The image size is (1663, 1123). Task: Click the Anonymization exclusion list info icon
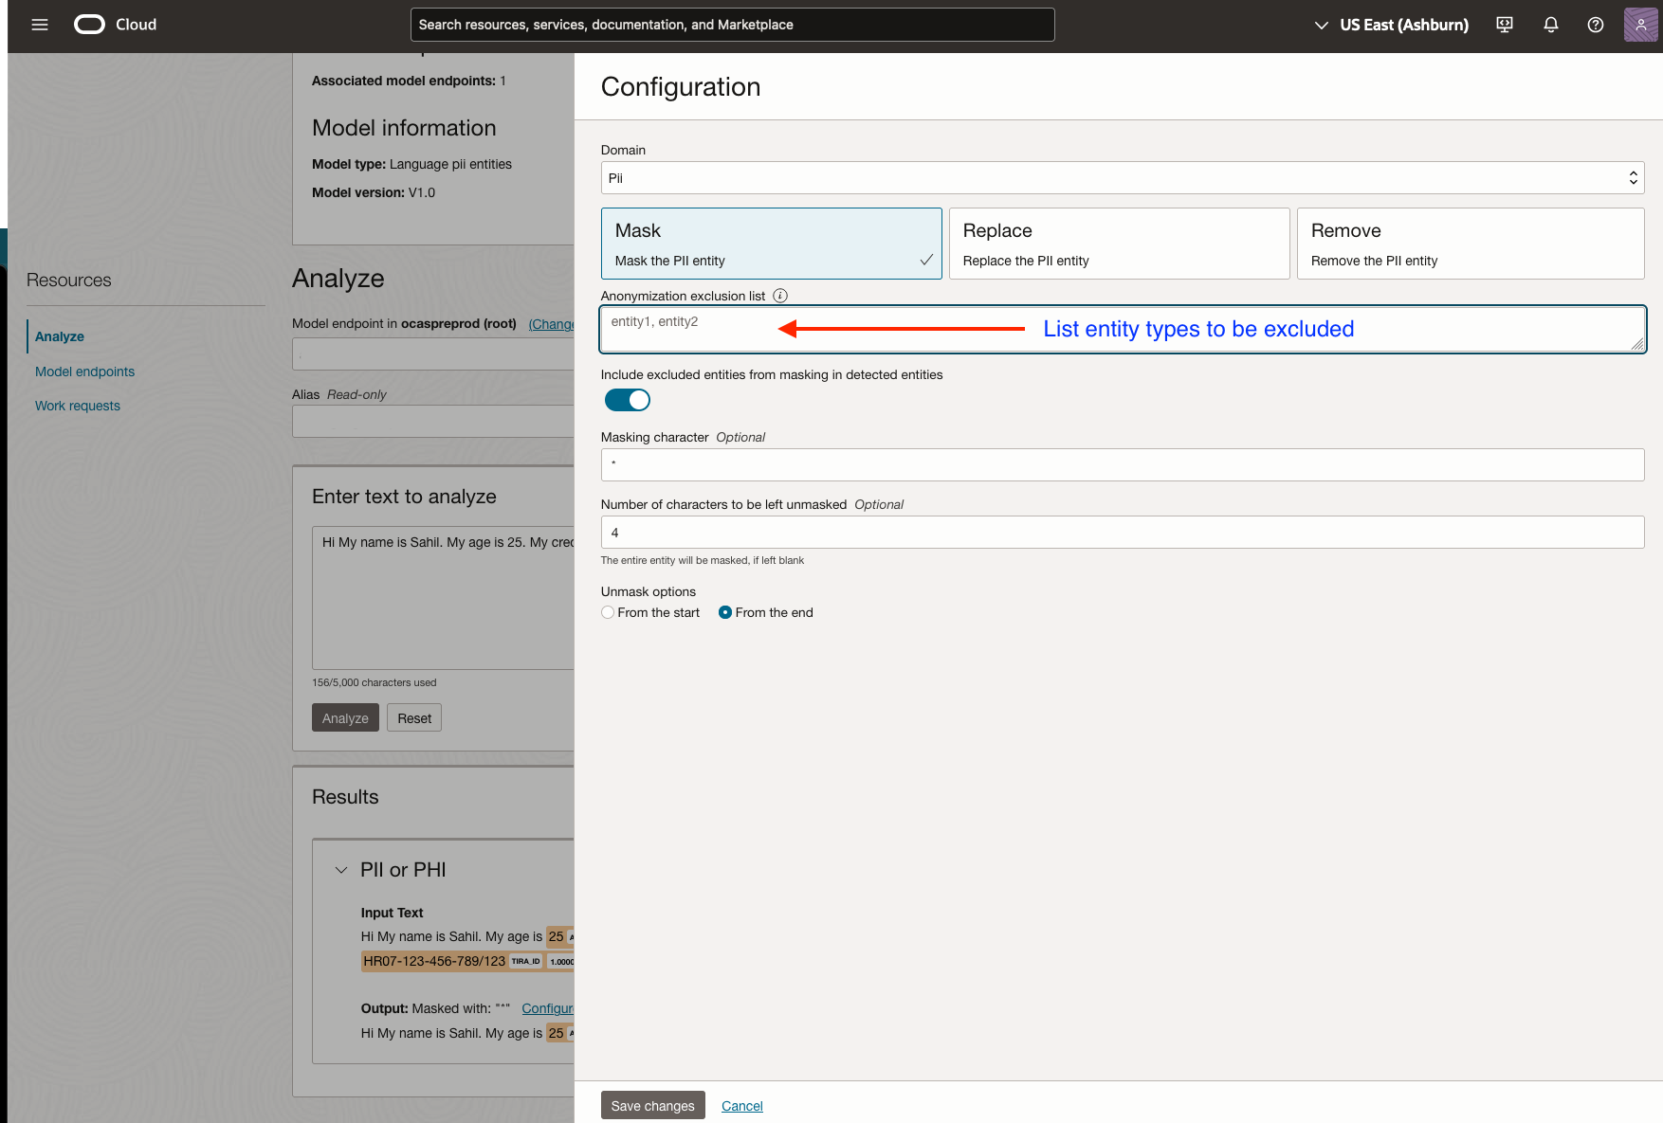[780, 296]
